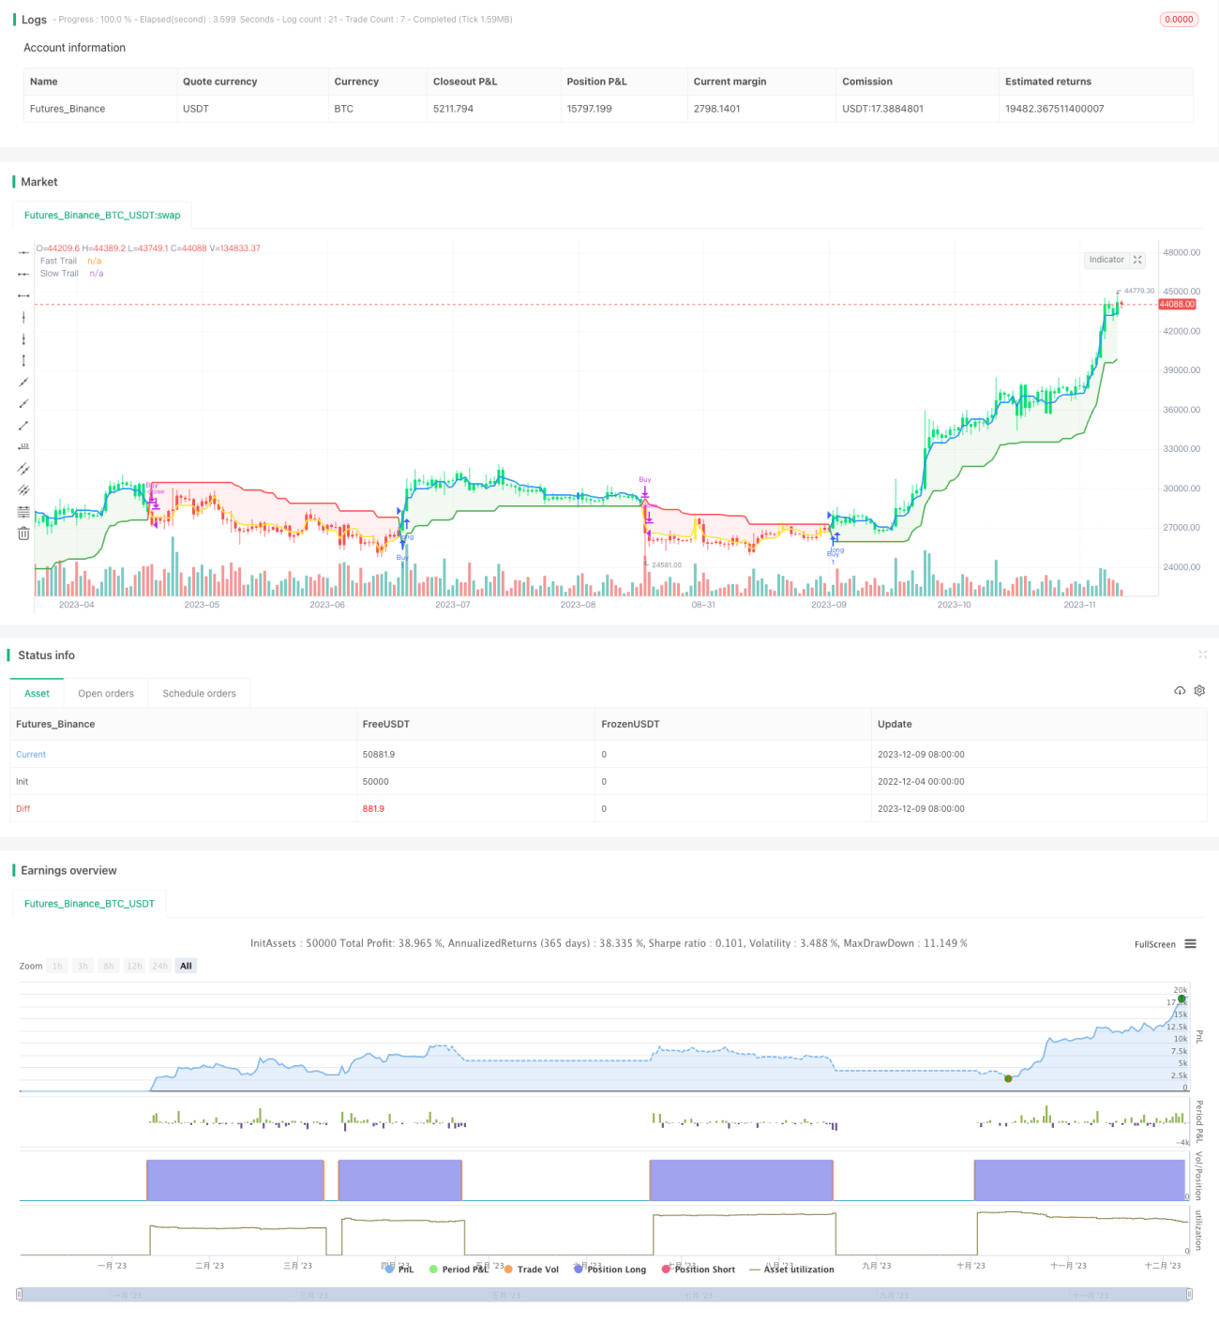
Task: Click the earnings chart range navigator bar
Action: coord(605,1295)
